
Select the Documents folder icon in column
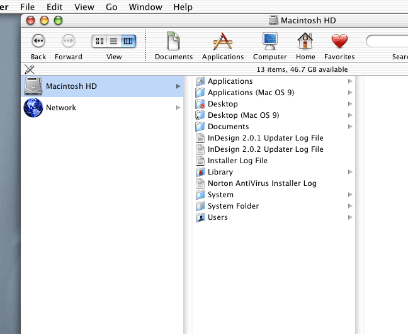click(200, 127)
